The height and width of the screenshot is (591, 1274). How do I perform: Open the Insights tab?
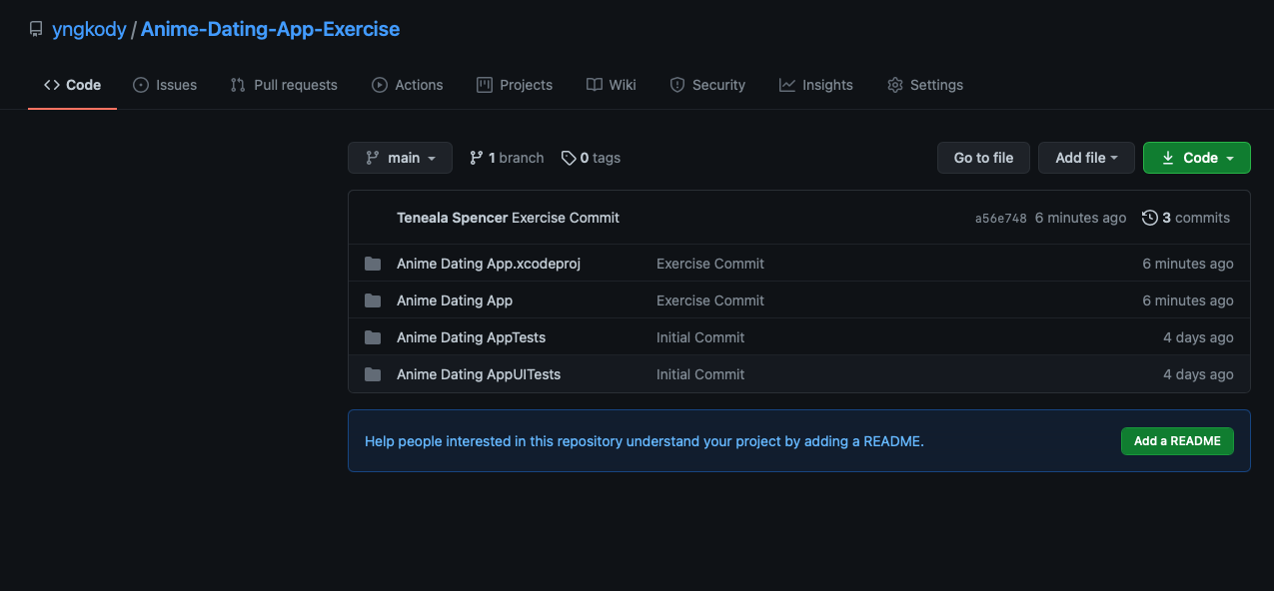[816, 85]
